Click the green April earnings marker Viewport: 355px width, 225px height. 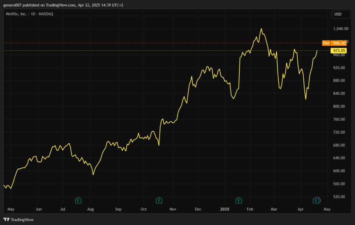pos(315,200)
